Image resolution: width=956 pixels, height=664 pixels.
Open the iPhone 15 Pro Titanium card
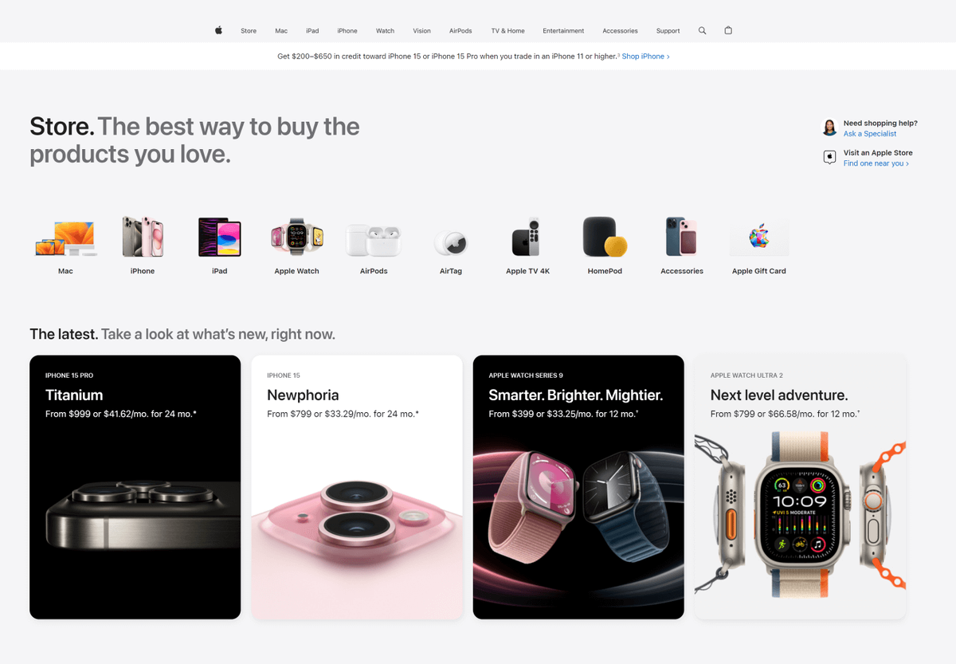point(135,487)
